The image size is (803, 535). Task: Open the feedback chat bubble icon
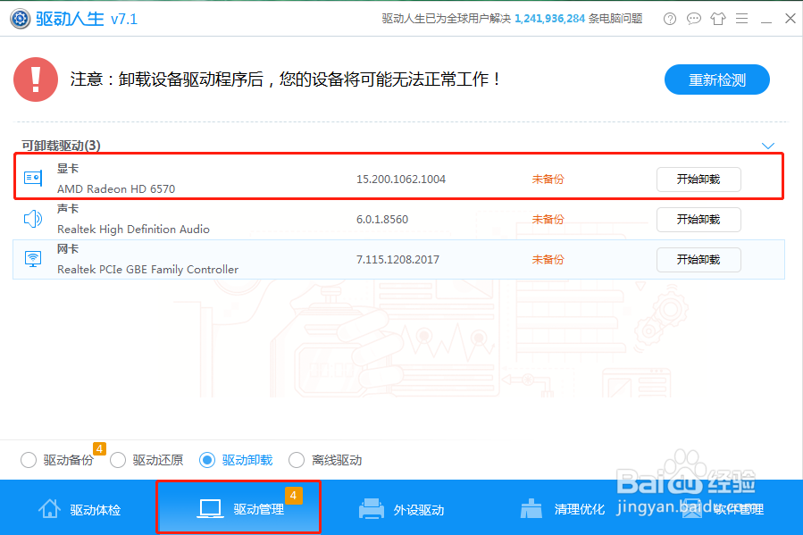coord(693,19)
